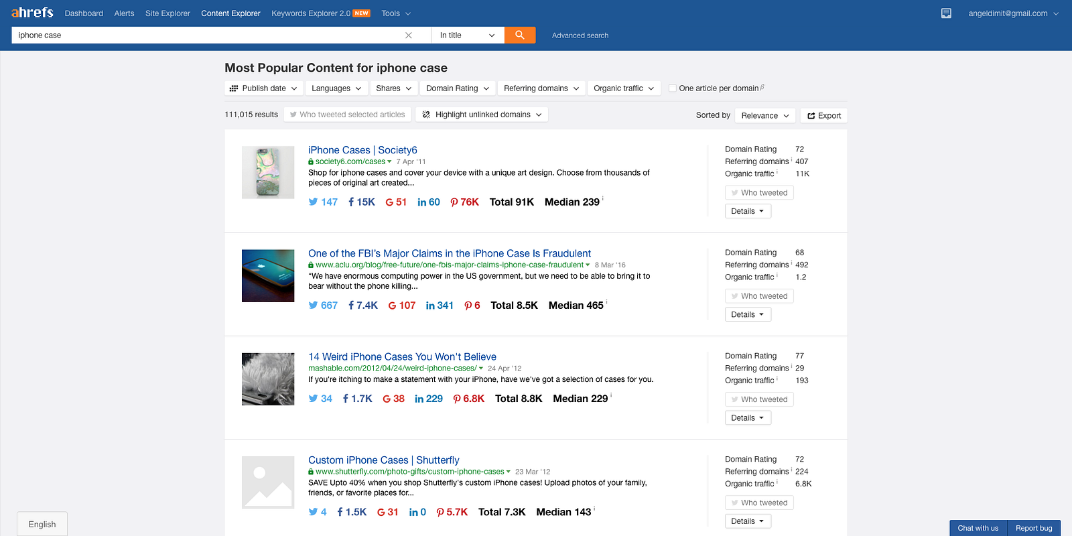1072x536 pixels.
Task: Click LinkedIn share count 0 for Shutterfly
Action: tap(417, 512)
